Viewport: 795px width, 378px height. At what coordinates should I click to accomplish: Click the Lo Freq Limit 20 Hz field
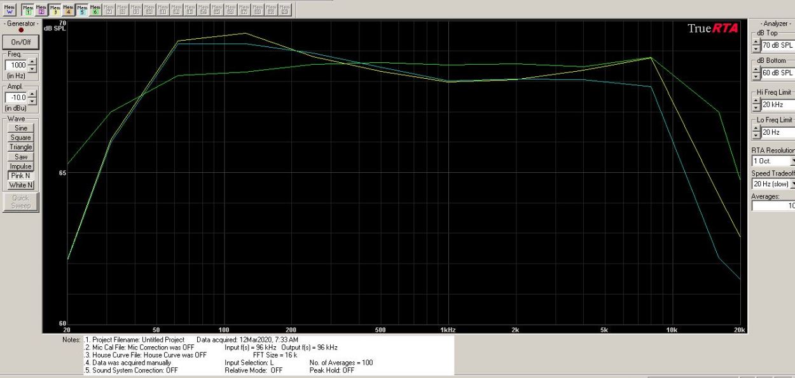pyautogui.click(x=778, y=132)
